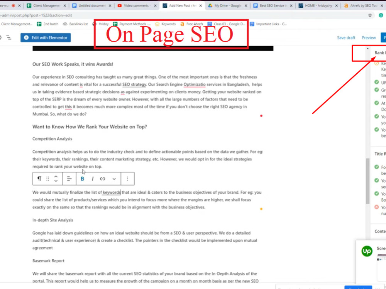
Task: Toggle italic formatting in block toolbar
Action: pos(93,179)
